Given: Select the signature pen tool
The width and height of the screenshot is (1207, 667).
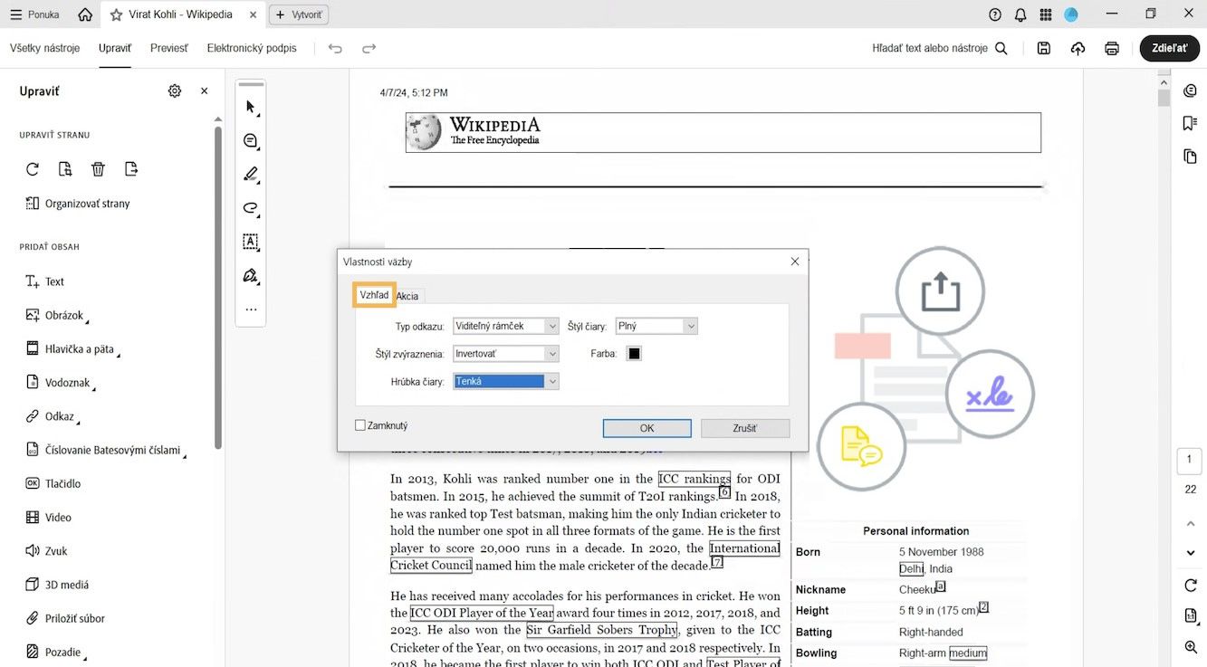Looking at the screenshot, I should [x=251, y=275].
